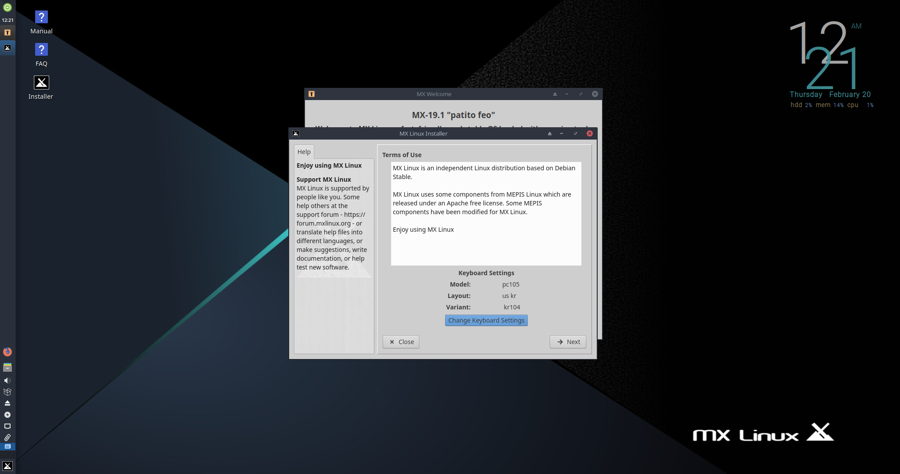Open the volume control speaker icon
The height and width of the screenshot is (474, 900).
pyautogui.click(x=7, y=381)
